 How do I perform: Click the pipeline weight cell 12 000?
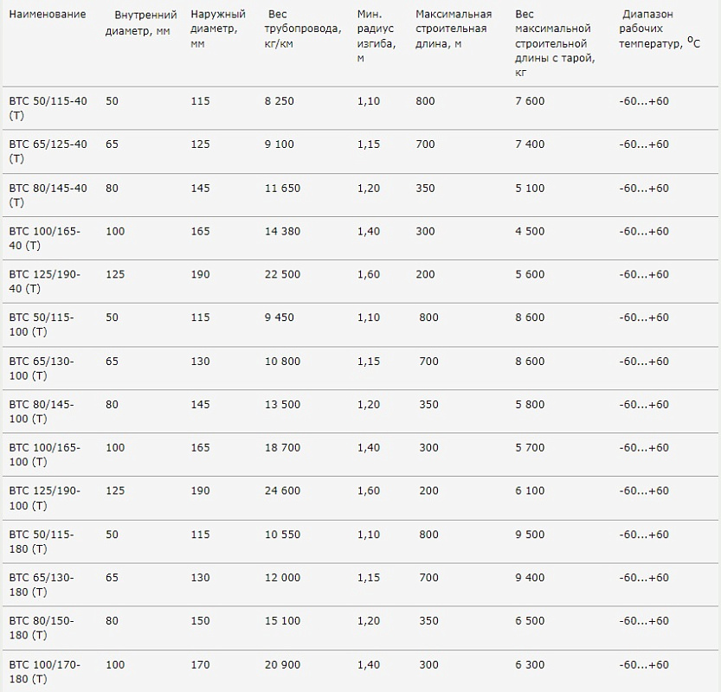282,577
